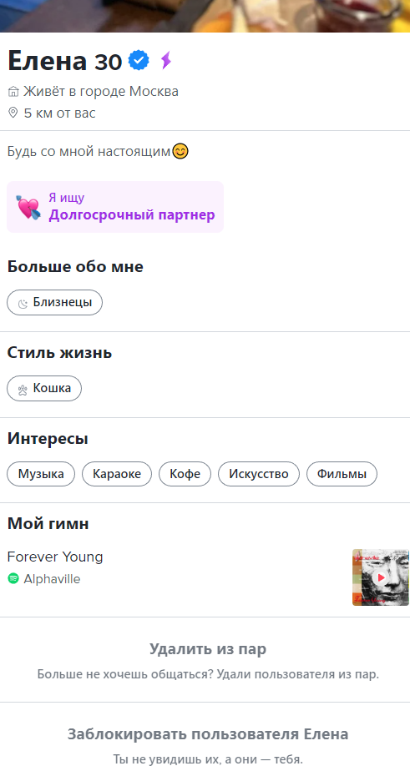Click the Forever Young song title
The width and height of the screenshot is (410, 771).
55,557
